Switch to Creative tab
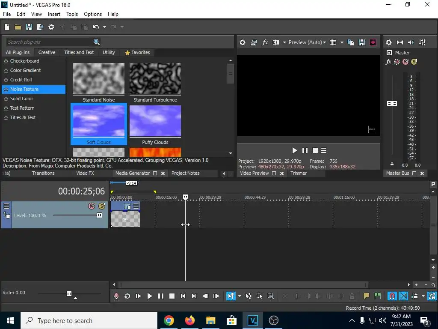438x329 pixels. pos(47,52)
